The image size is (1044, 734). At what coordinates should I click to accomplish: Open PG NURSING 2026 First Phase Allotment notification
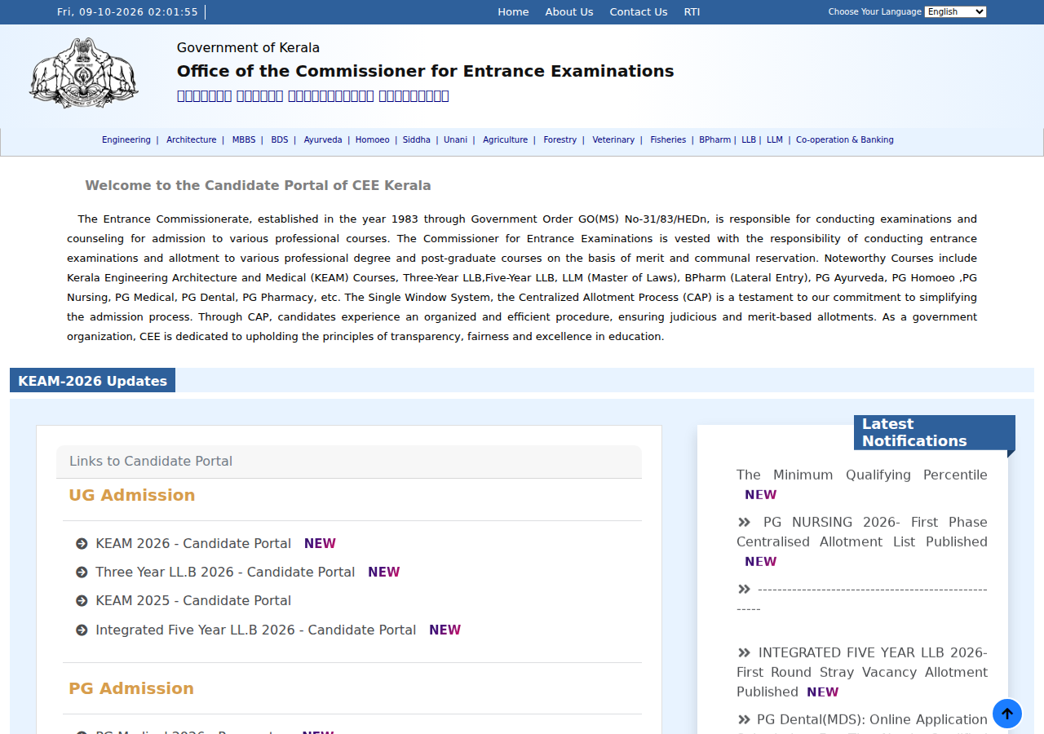862,532
